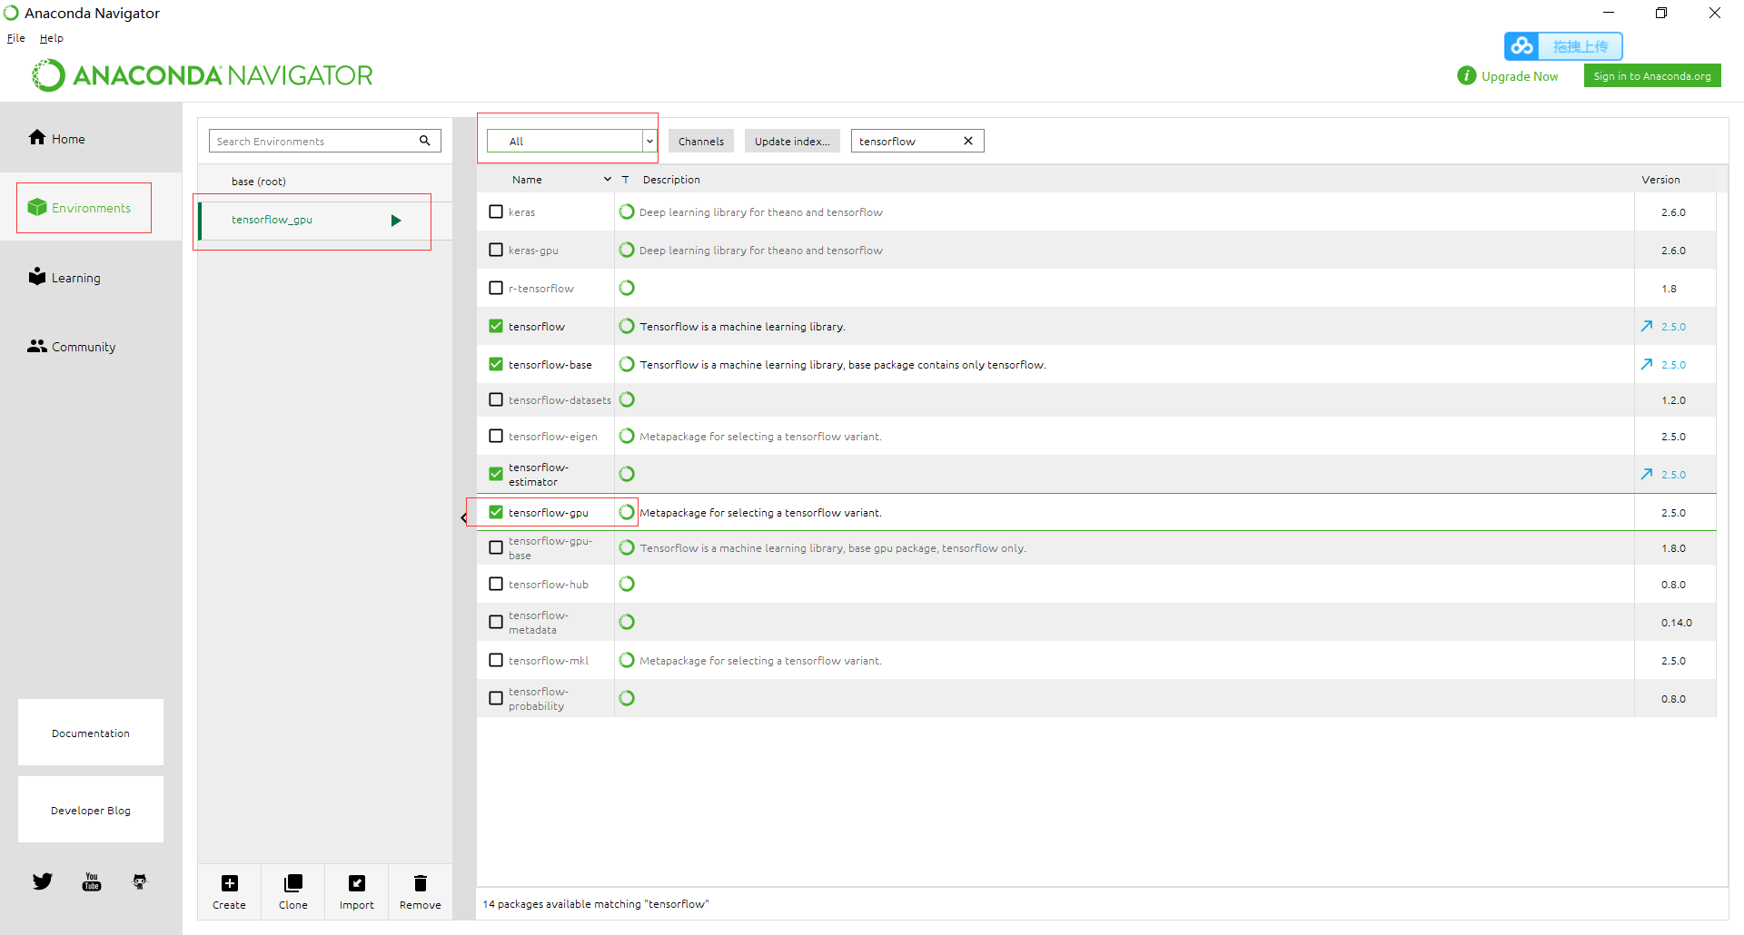Click the status circle icon for tensorflow-hub

627,584
